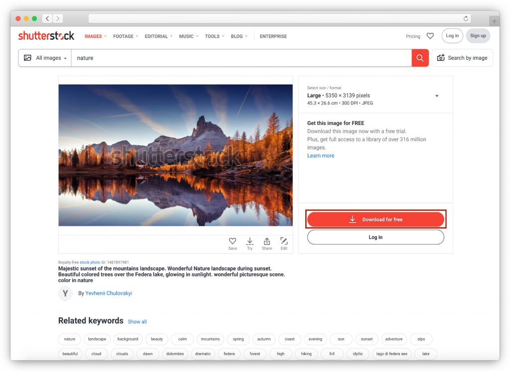The image size is (510, 371).
Task: Click the search field containing nature
Action: coord(242,58)
